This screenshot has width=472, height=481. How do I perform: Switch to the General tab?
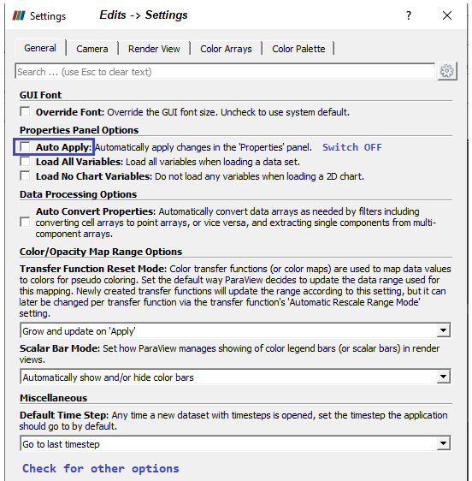40,48
